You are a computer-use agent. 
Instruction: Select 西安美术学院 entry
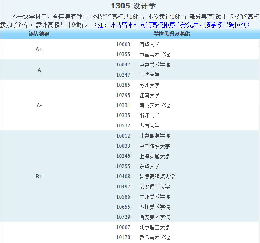154,217
